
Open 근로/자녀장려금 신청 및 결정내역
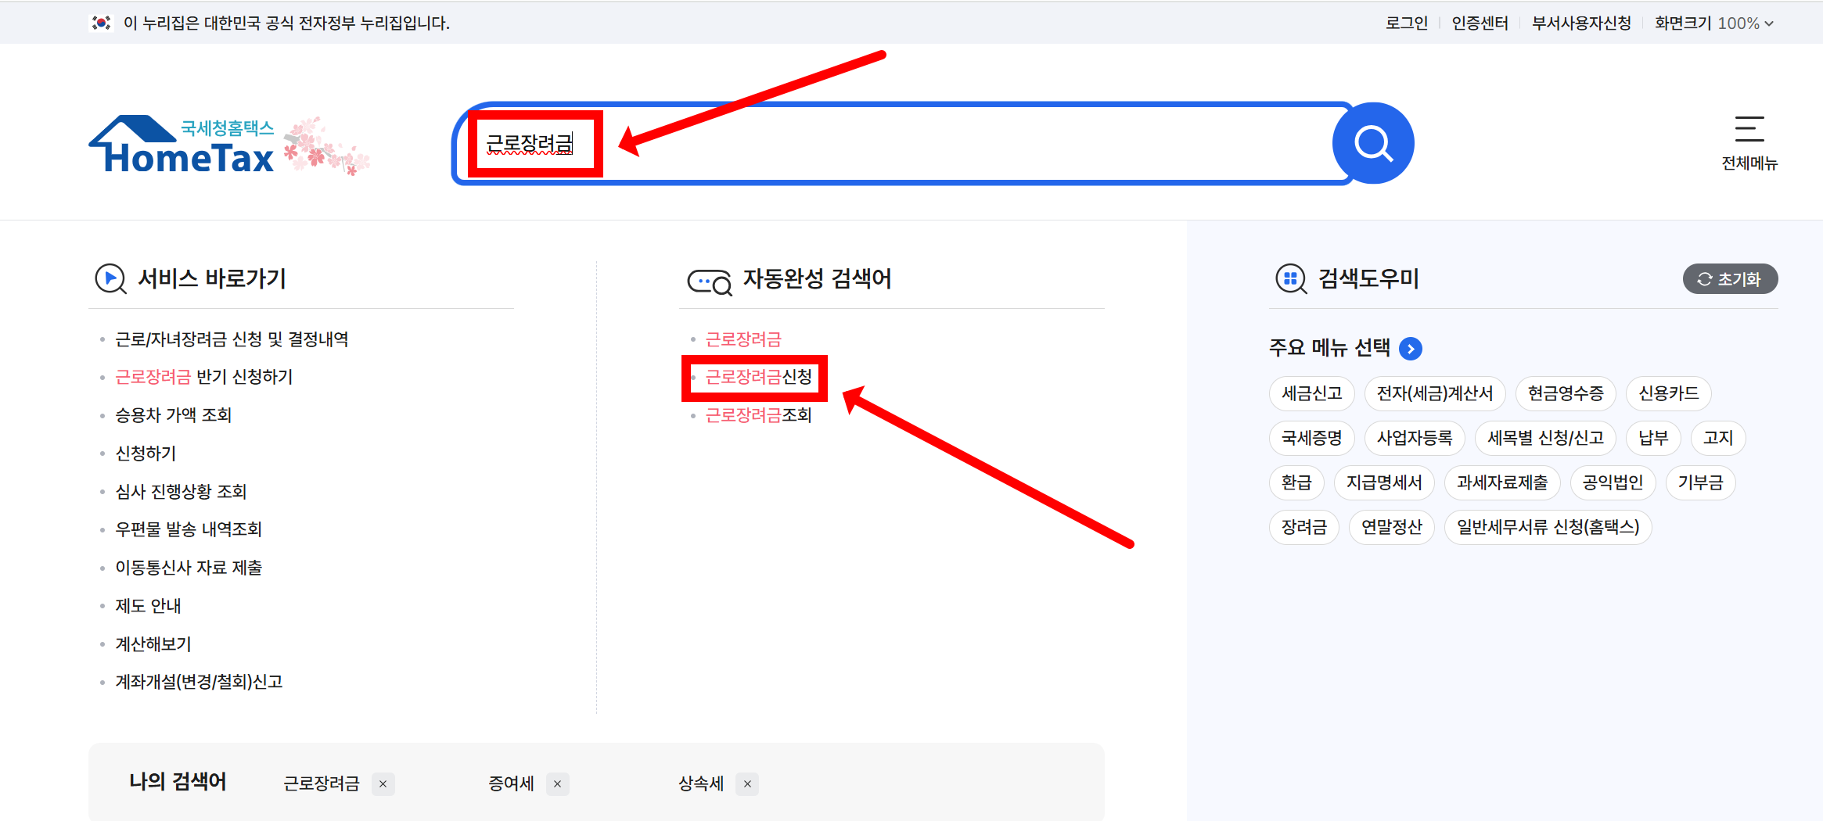(232, 339)
